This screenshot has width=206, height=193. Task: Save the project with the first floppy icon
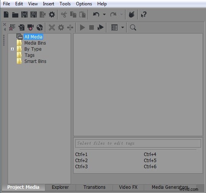pos(24,14)
